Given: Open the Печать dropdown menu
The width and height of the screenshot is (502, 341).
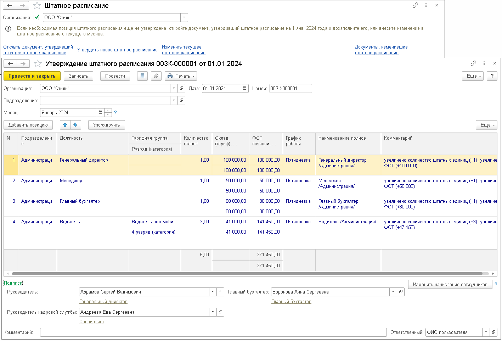Looking at the screenshot, I should [181, 76].
